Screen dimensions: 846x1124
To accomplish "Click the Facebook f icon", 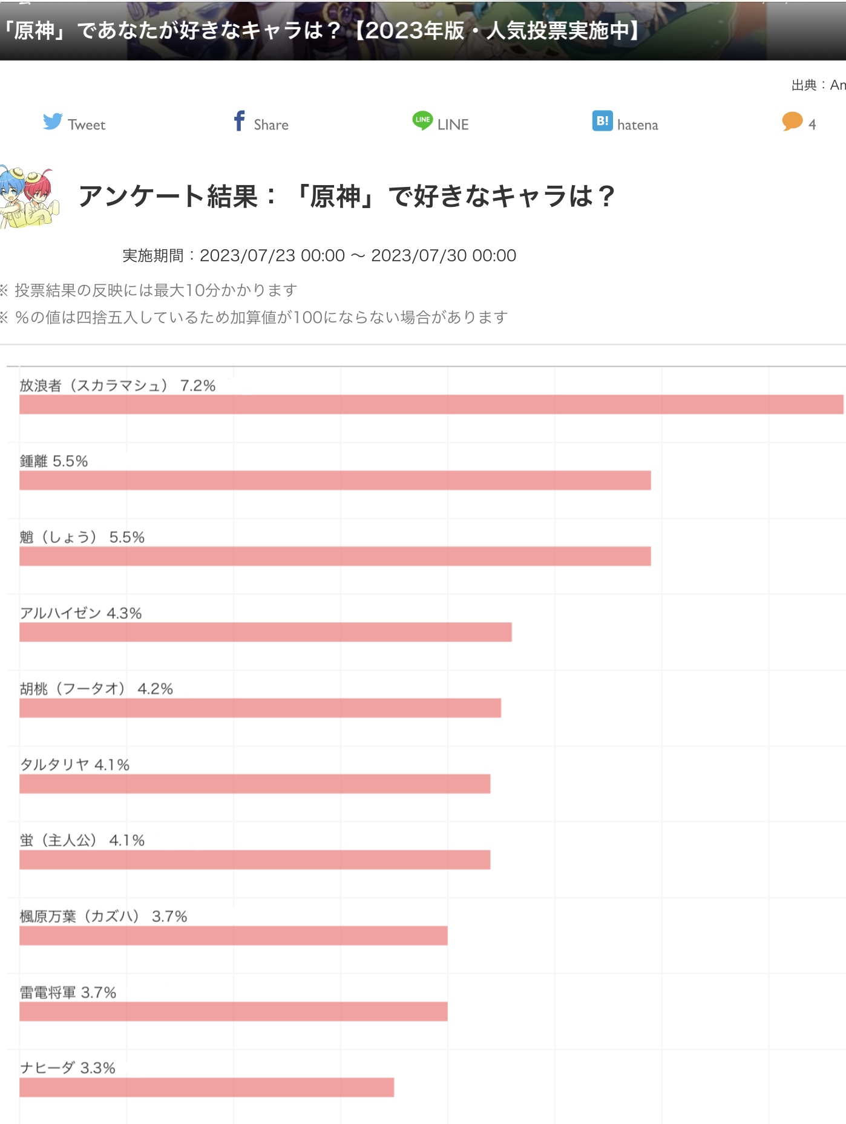I will 240,121.
